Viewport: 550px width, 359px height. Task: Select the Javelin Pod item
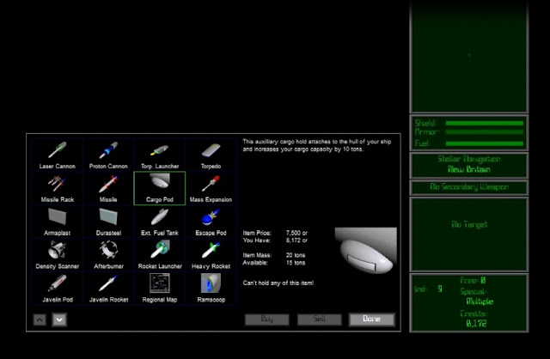[x=58, y=289]
